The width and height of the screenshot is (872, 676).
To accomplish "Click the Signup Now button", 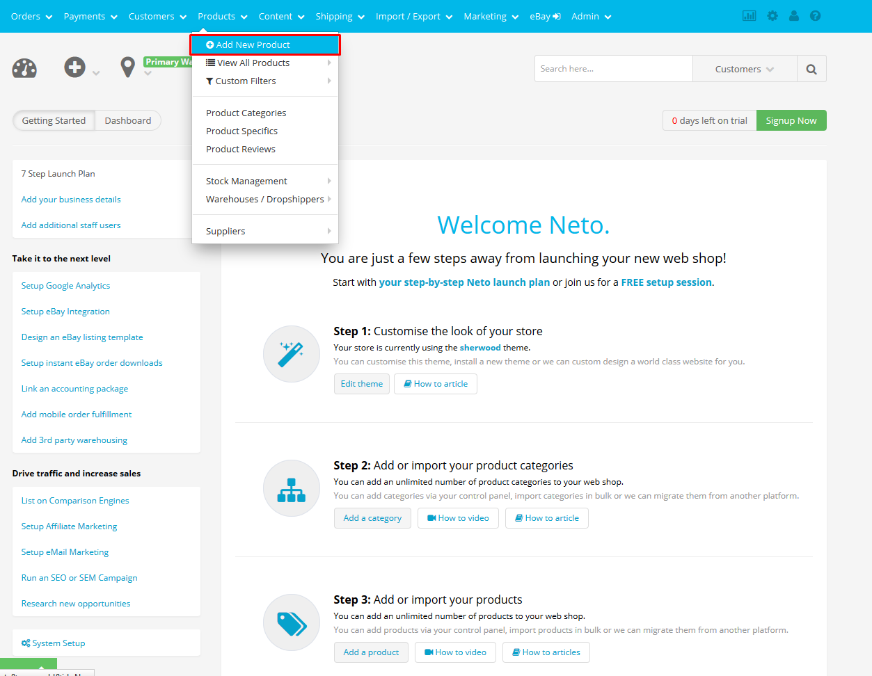I will tap(791, 120).
